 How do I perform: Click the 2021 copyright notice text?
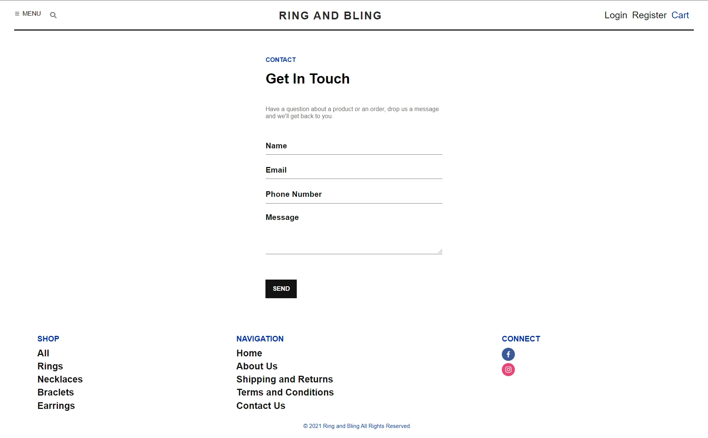pos(357,426)
